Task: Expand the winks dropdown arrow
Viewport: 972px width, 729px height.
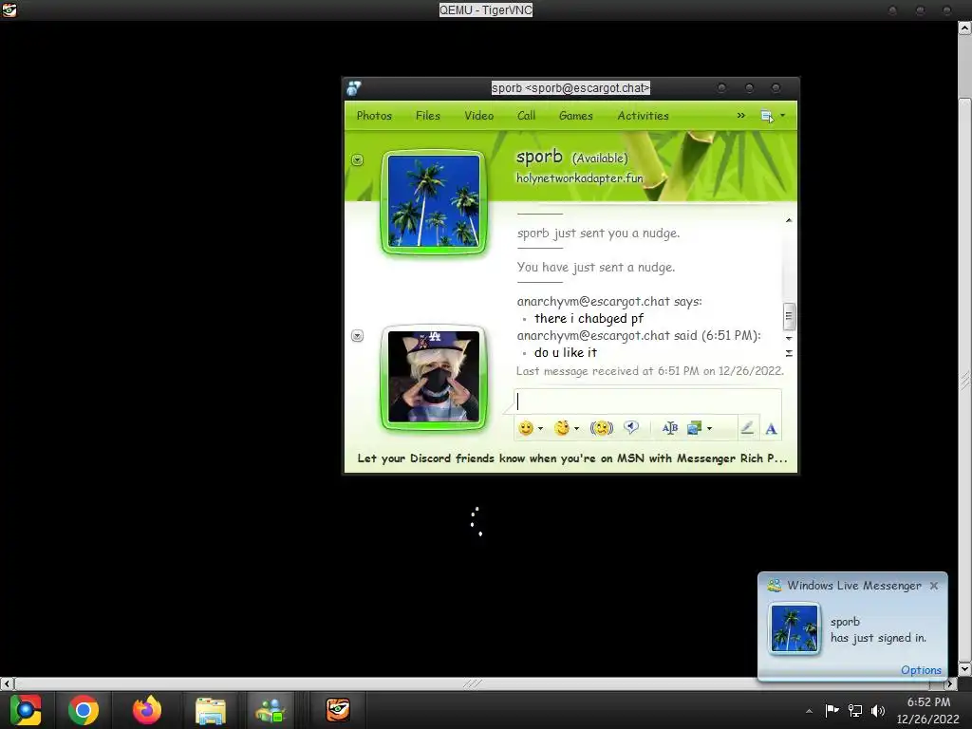Action: pyautogui.click(x=576, y=428)
